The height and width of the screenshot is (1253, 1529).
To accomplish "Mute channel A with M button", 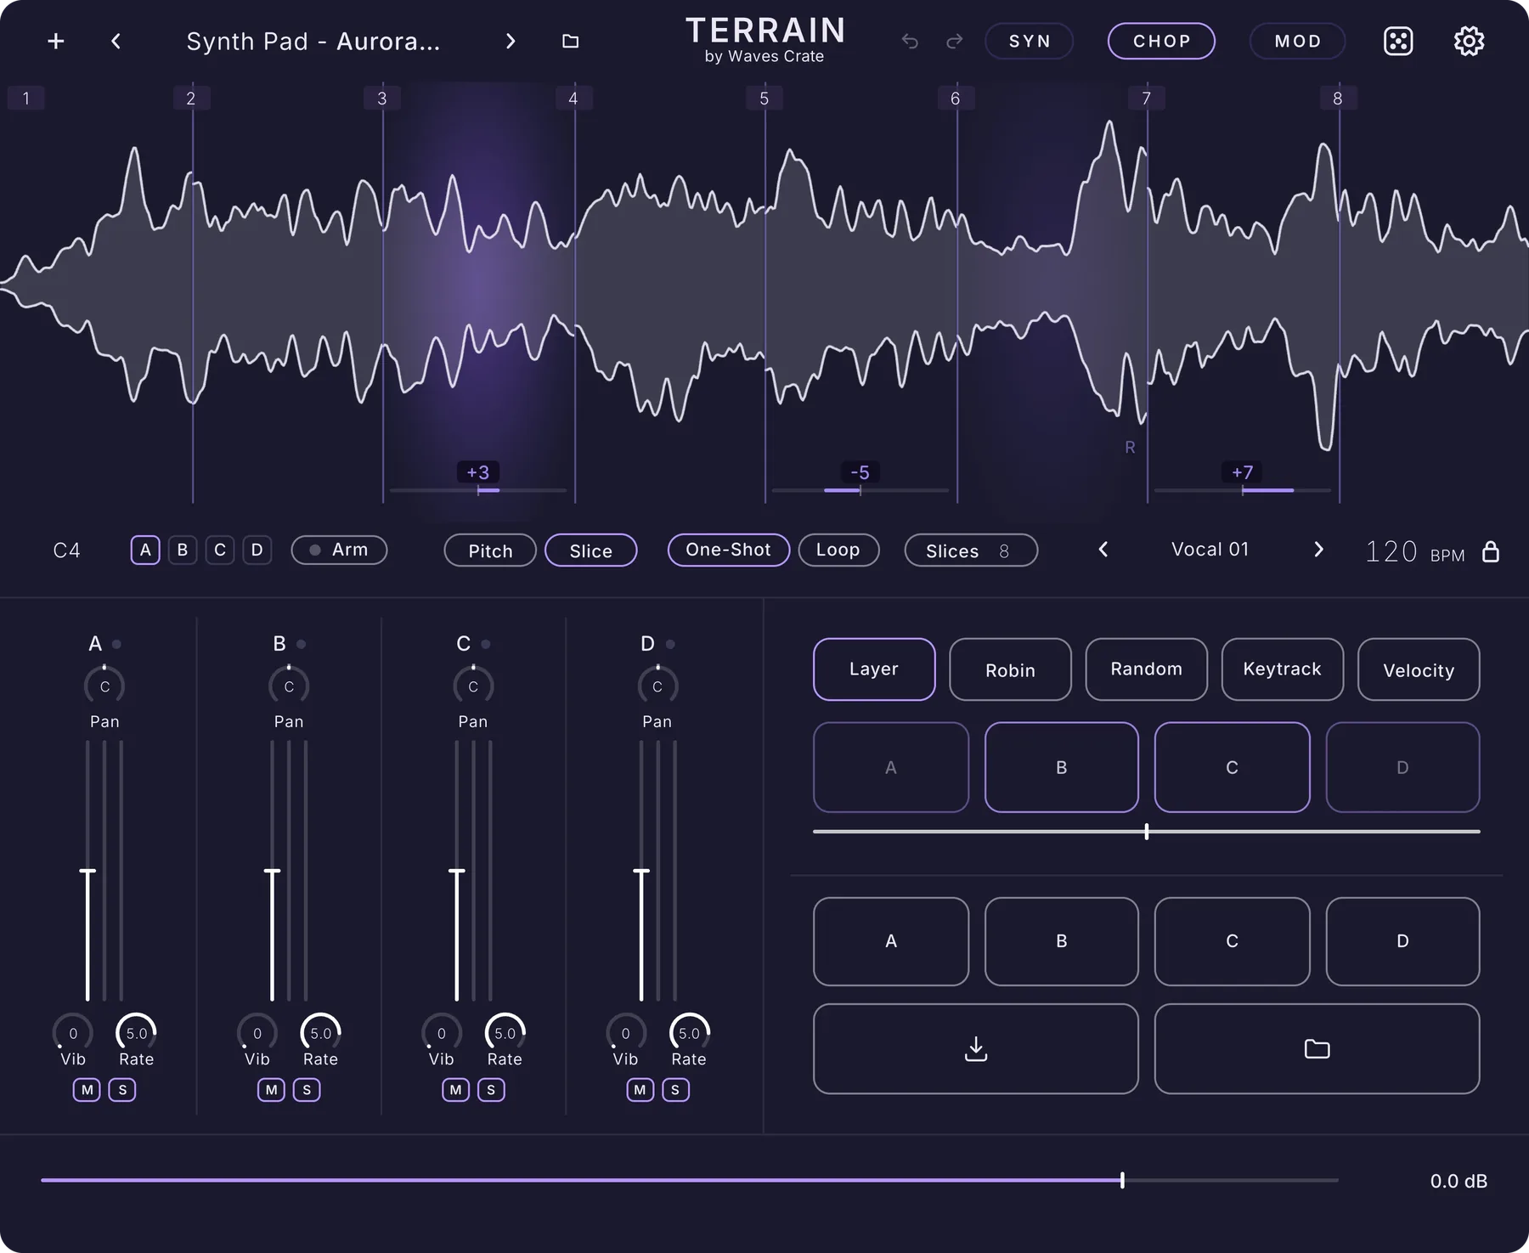I will click(x=87, y=1090).
